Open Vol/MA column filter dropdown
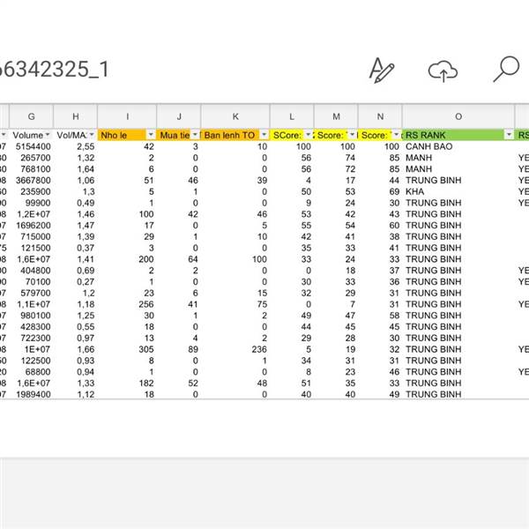 [92, 135]
